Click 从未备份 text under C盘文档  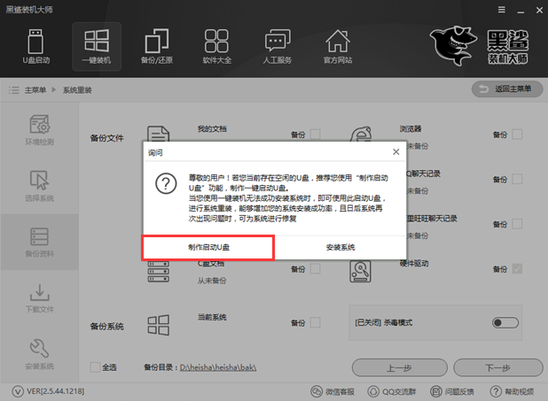(x=212, y=281)
